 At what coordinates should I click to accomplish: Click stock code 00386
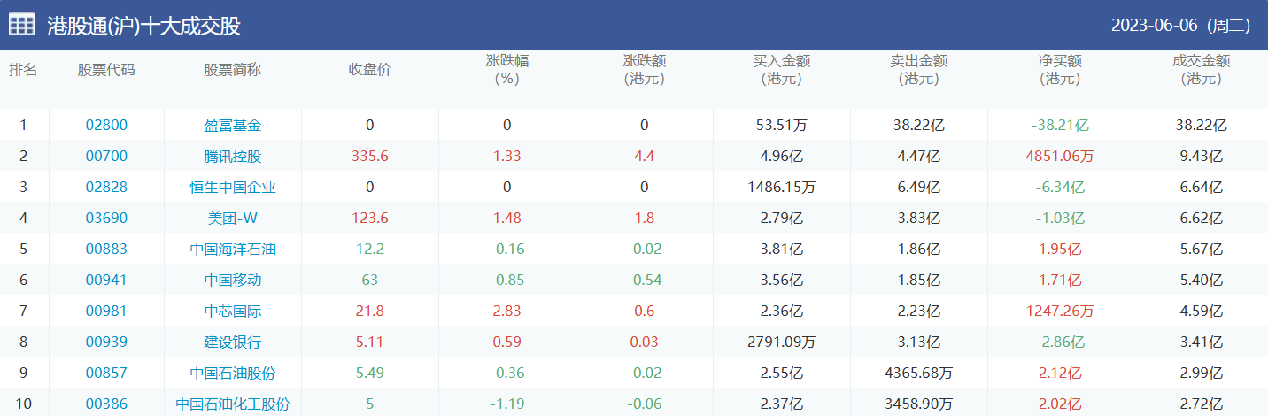point(106,404)
